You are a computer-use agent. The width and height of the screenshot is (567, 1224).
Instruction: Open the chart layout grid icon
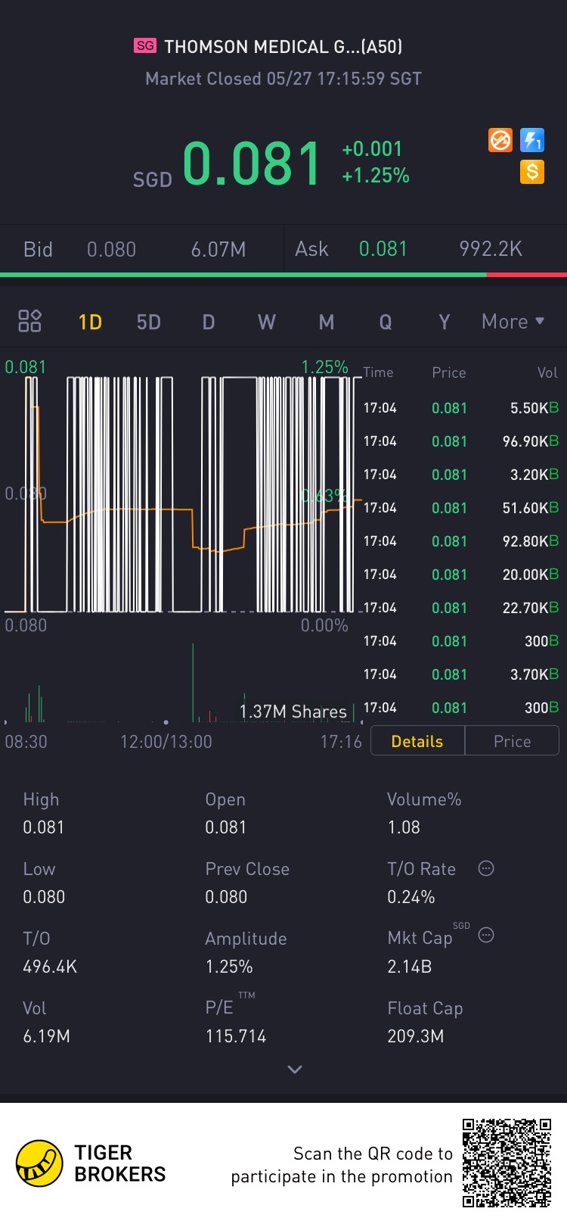(29, 321)
